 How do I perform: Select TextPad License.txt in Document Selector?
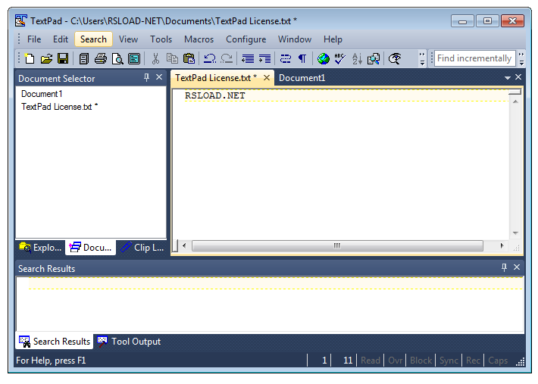59,107
